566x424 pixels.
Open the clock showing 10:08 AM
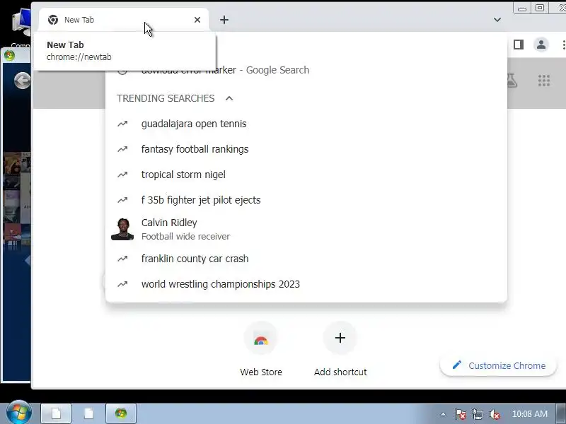(529, 414)
